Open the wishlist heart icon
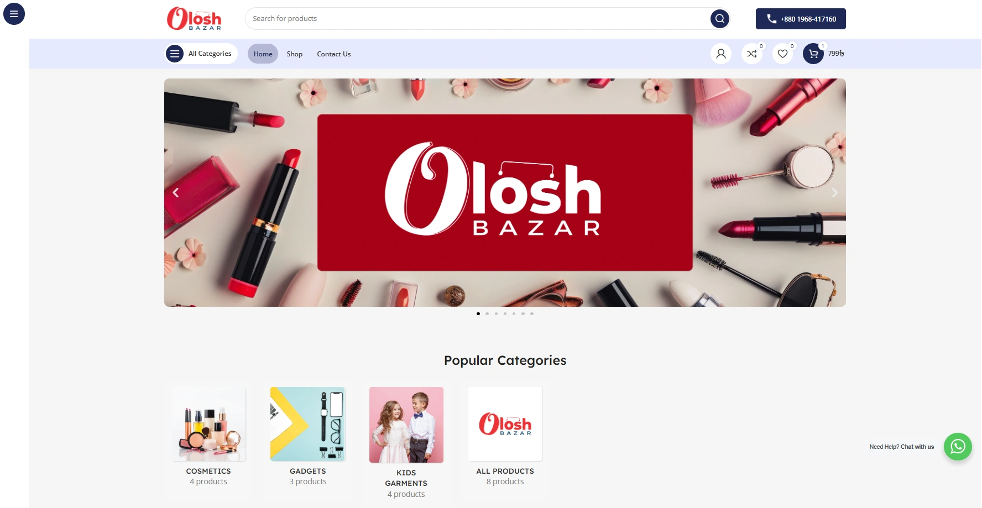 click(x=782, y=54)
